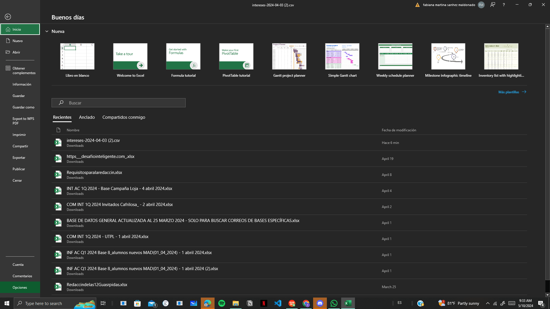
Task: Switch to the Anclado tab
Action: tap(87, 117)
